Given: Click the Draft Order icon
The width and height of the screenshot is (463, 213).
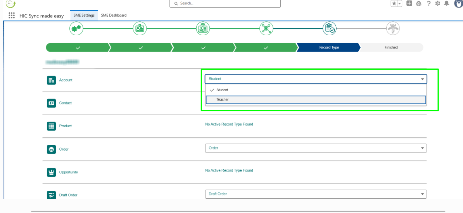Looking at the screenshot, I should tap(51, 195).
